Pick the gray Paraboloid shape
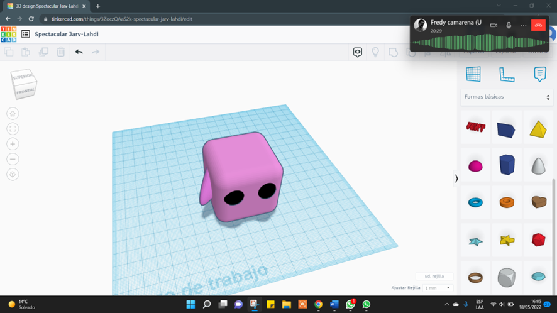 [538, 165]
